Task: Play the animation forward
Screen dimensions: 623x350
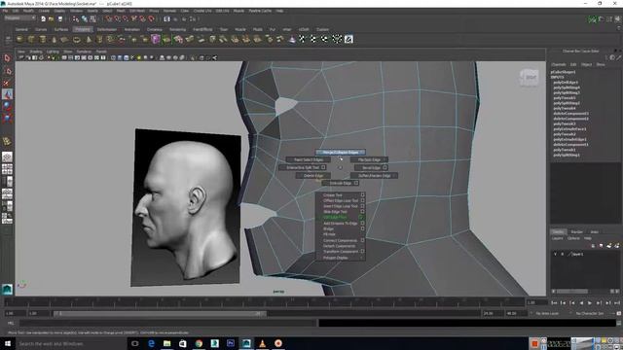Action: [x=590, y=302]
